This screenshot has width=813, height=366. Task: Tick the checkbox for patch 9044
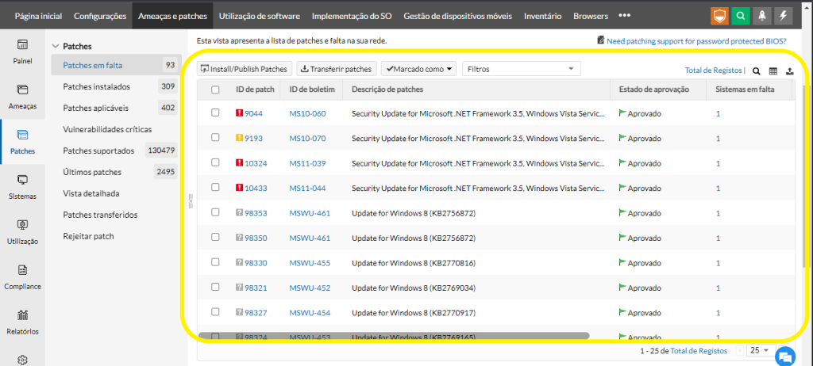[215, 113]
